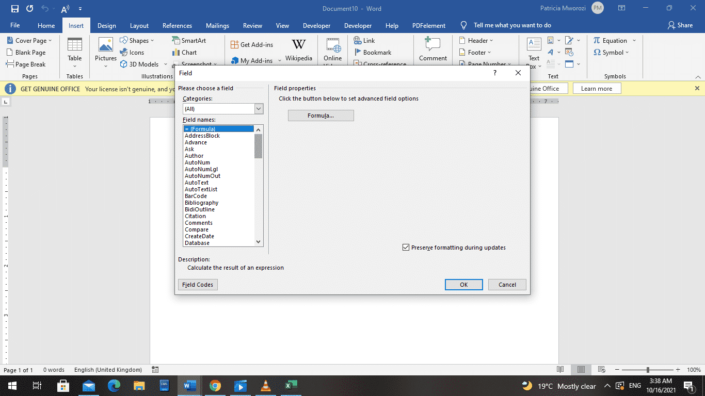Dismiss the Get Genuine Office notification bar

tap(697, 89)
